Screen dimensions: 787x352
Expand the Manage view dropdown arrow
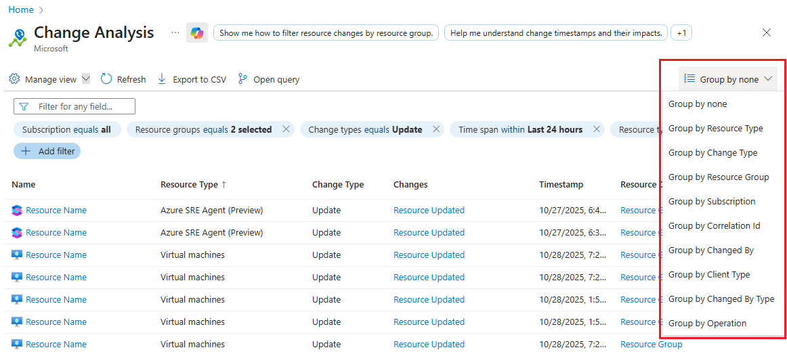click(86, 79)
